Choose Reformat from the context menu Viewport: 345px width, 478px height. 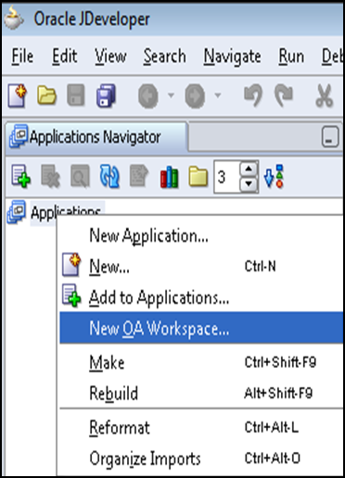click(201, 427)
